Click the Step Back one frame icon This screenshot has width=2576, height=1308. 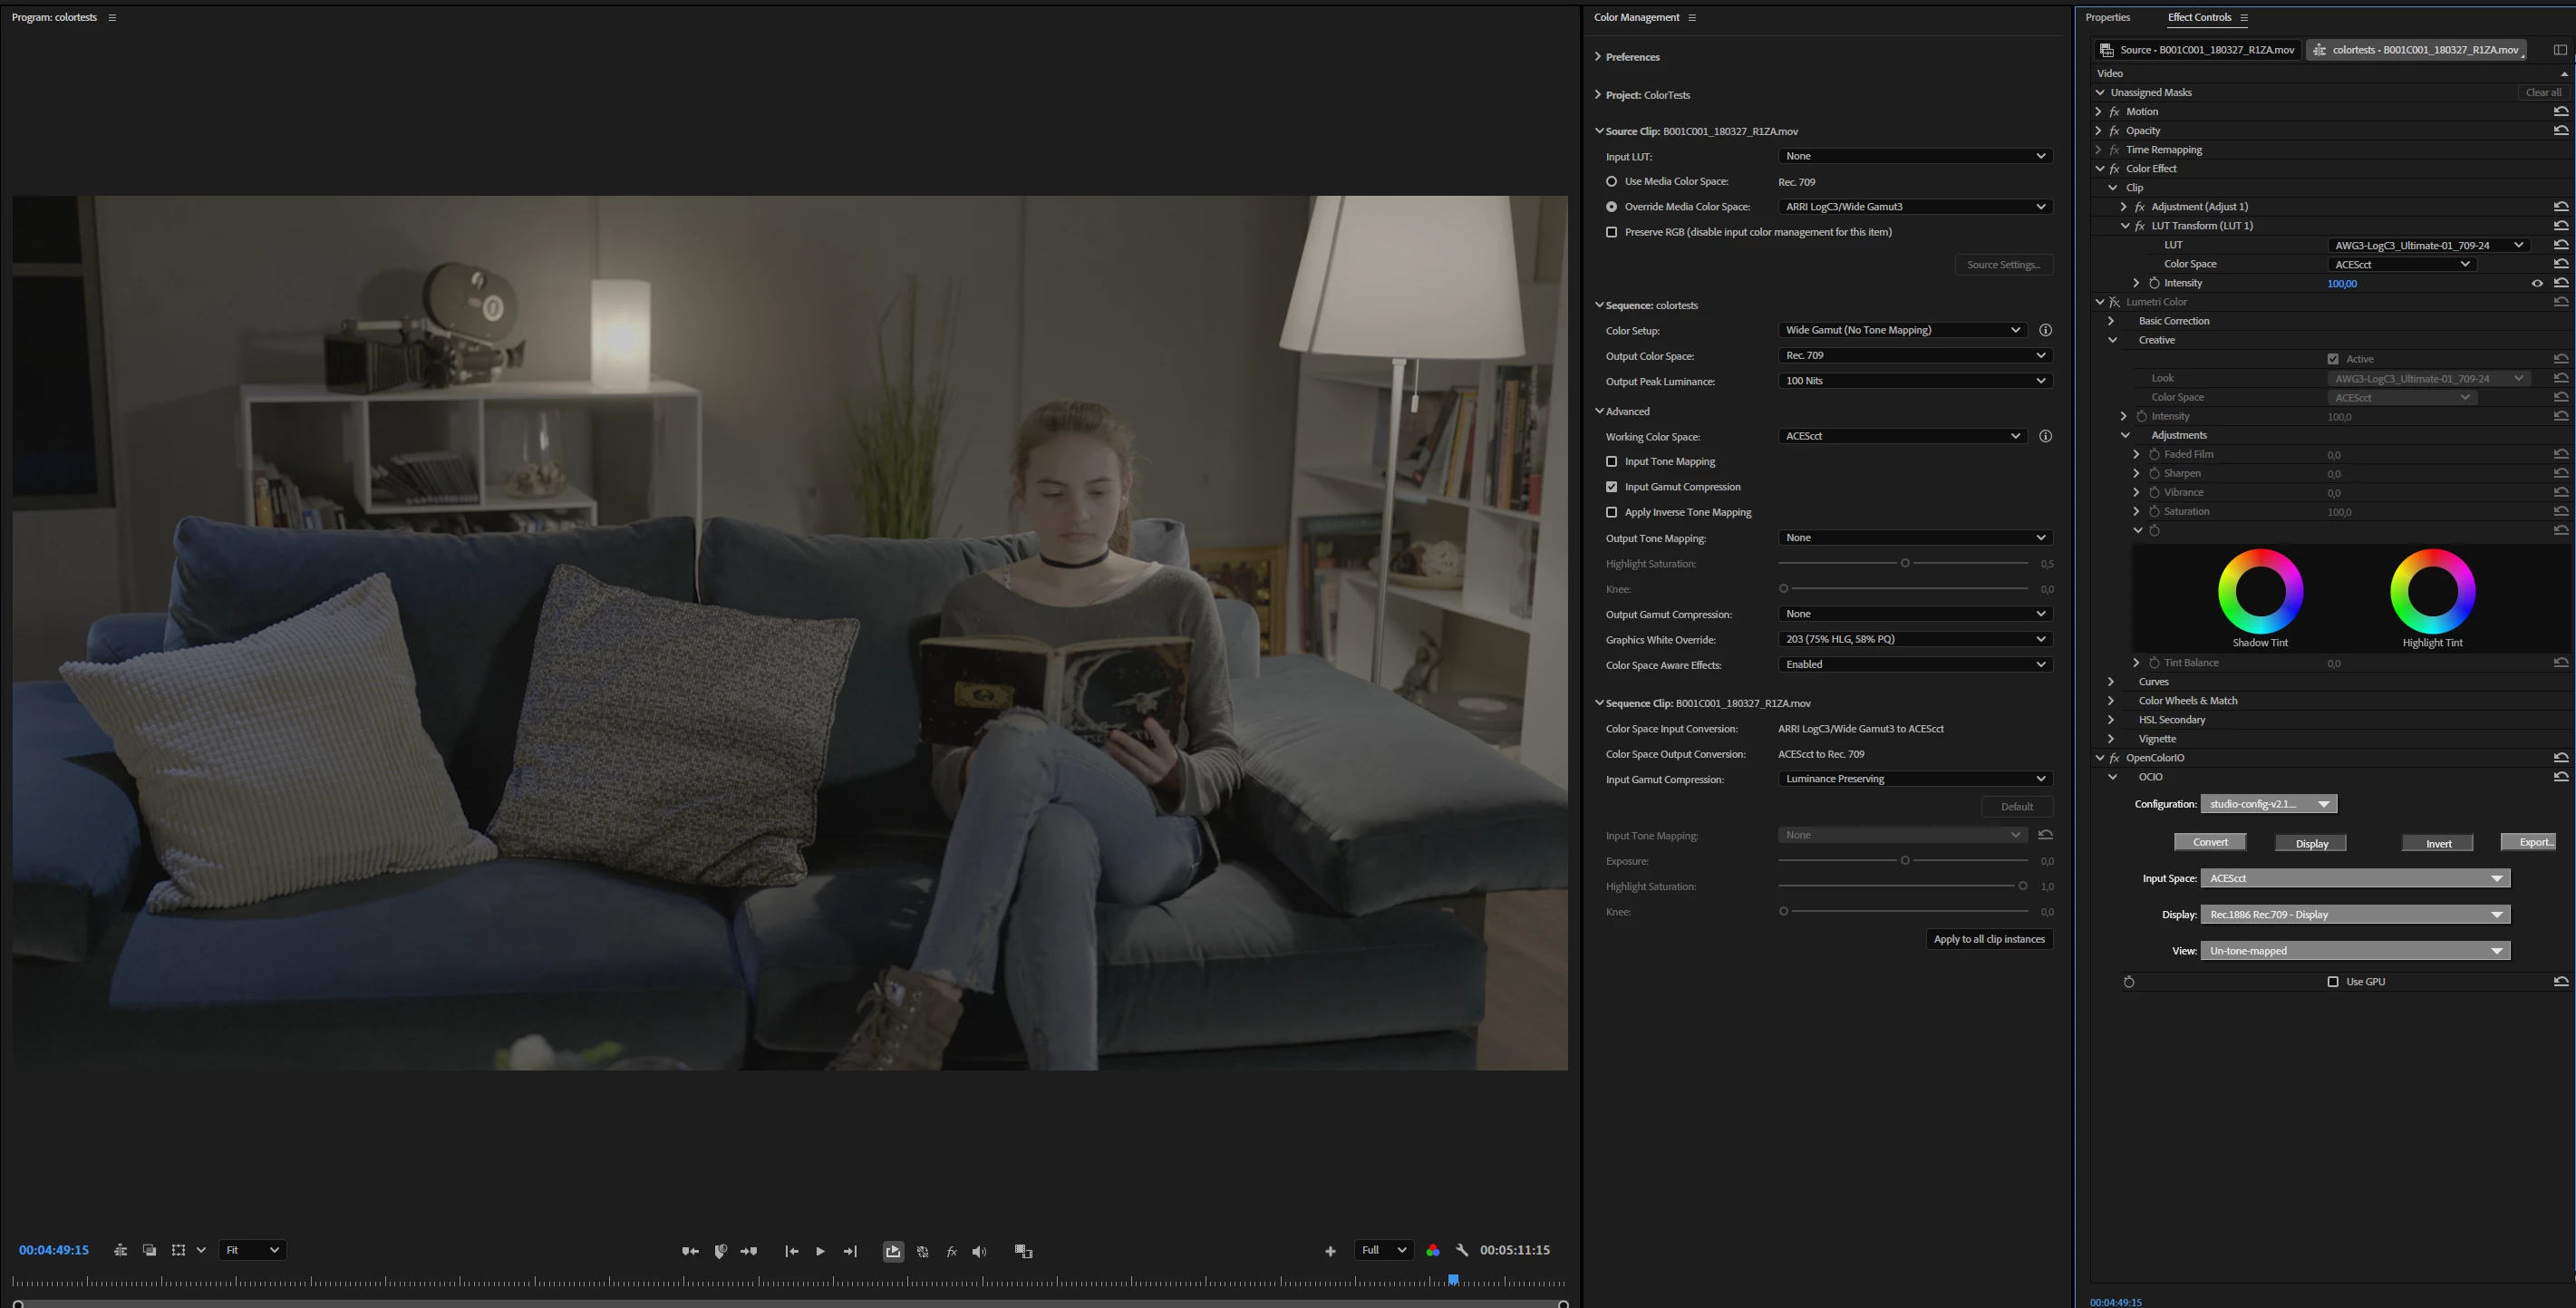[792, 1251]
